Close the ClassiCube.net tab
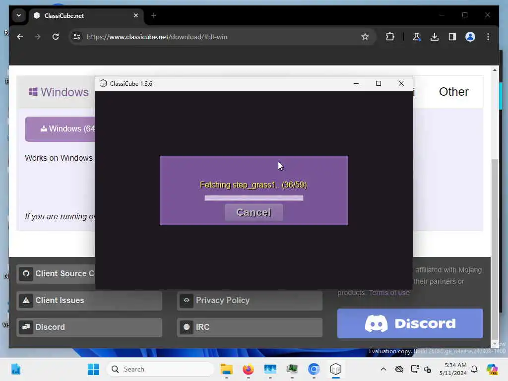The height and width of the screenshot is (381, 508). point(136,15)
